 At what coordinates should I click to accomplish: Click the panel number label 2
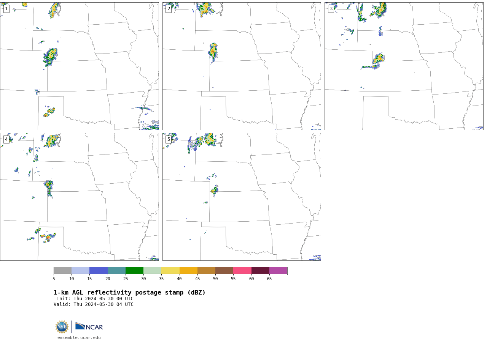[x=169, y=9]
